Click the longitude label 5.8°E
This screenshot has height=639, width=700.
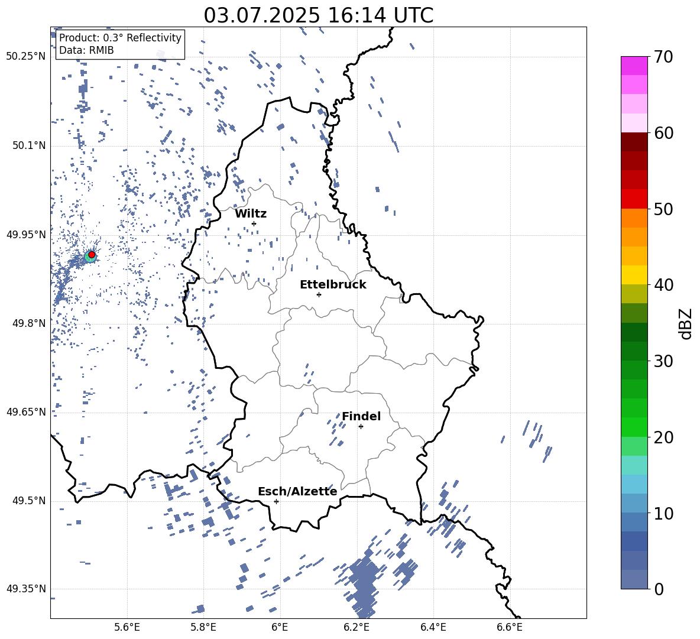click(203, 627)
